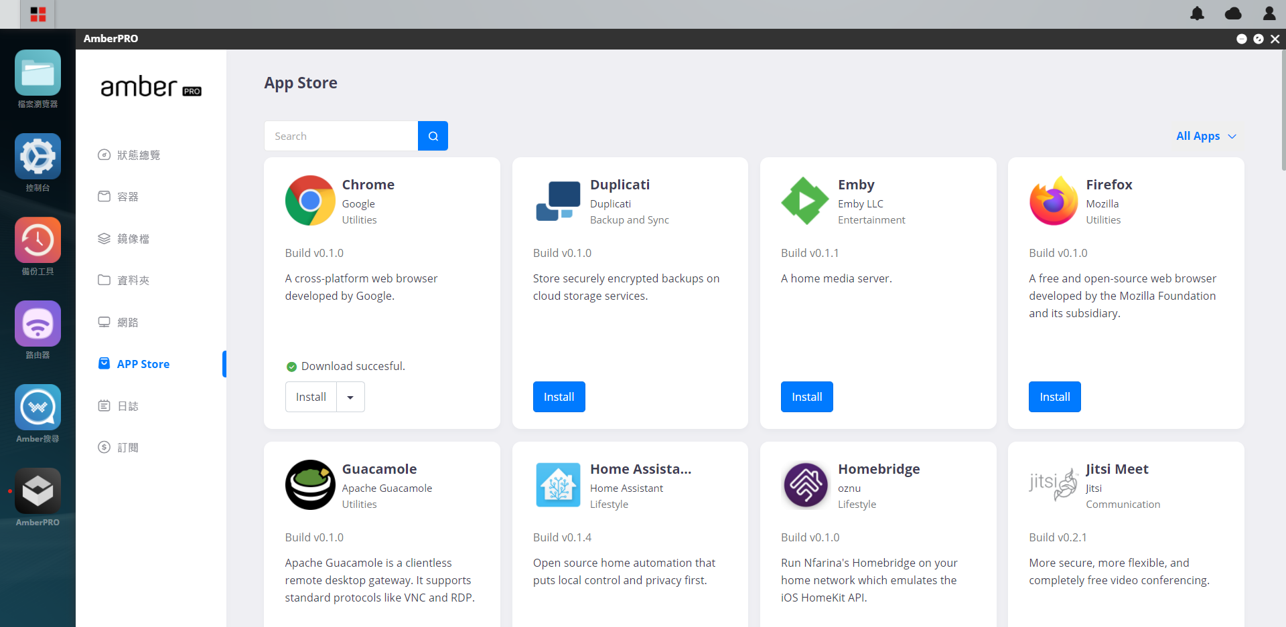Install the Duplicati app

pos(559,397)
